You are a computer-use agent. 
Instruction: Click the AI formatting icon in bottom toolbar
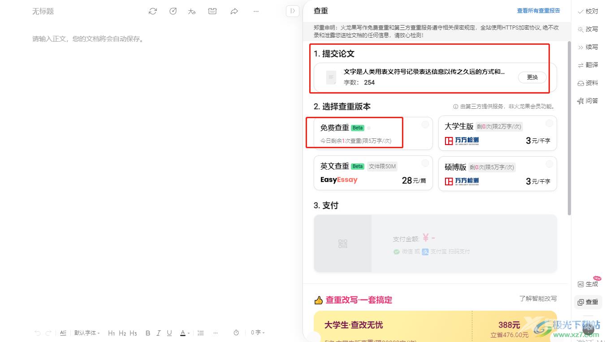[63, 333]
